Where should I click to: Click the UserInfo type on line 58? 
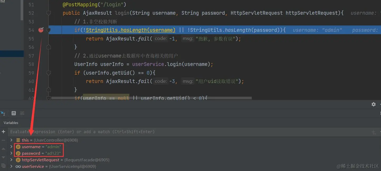point(86,64)
